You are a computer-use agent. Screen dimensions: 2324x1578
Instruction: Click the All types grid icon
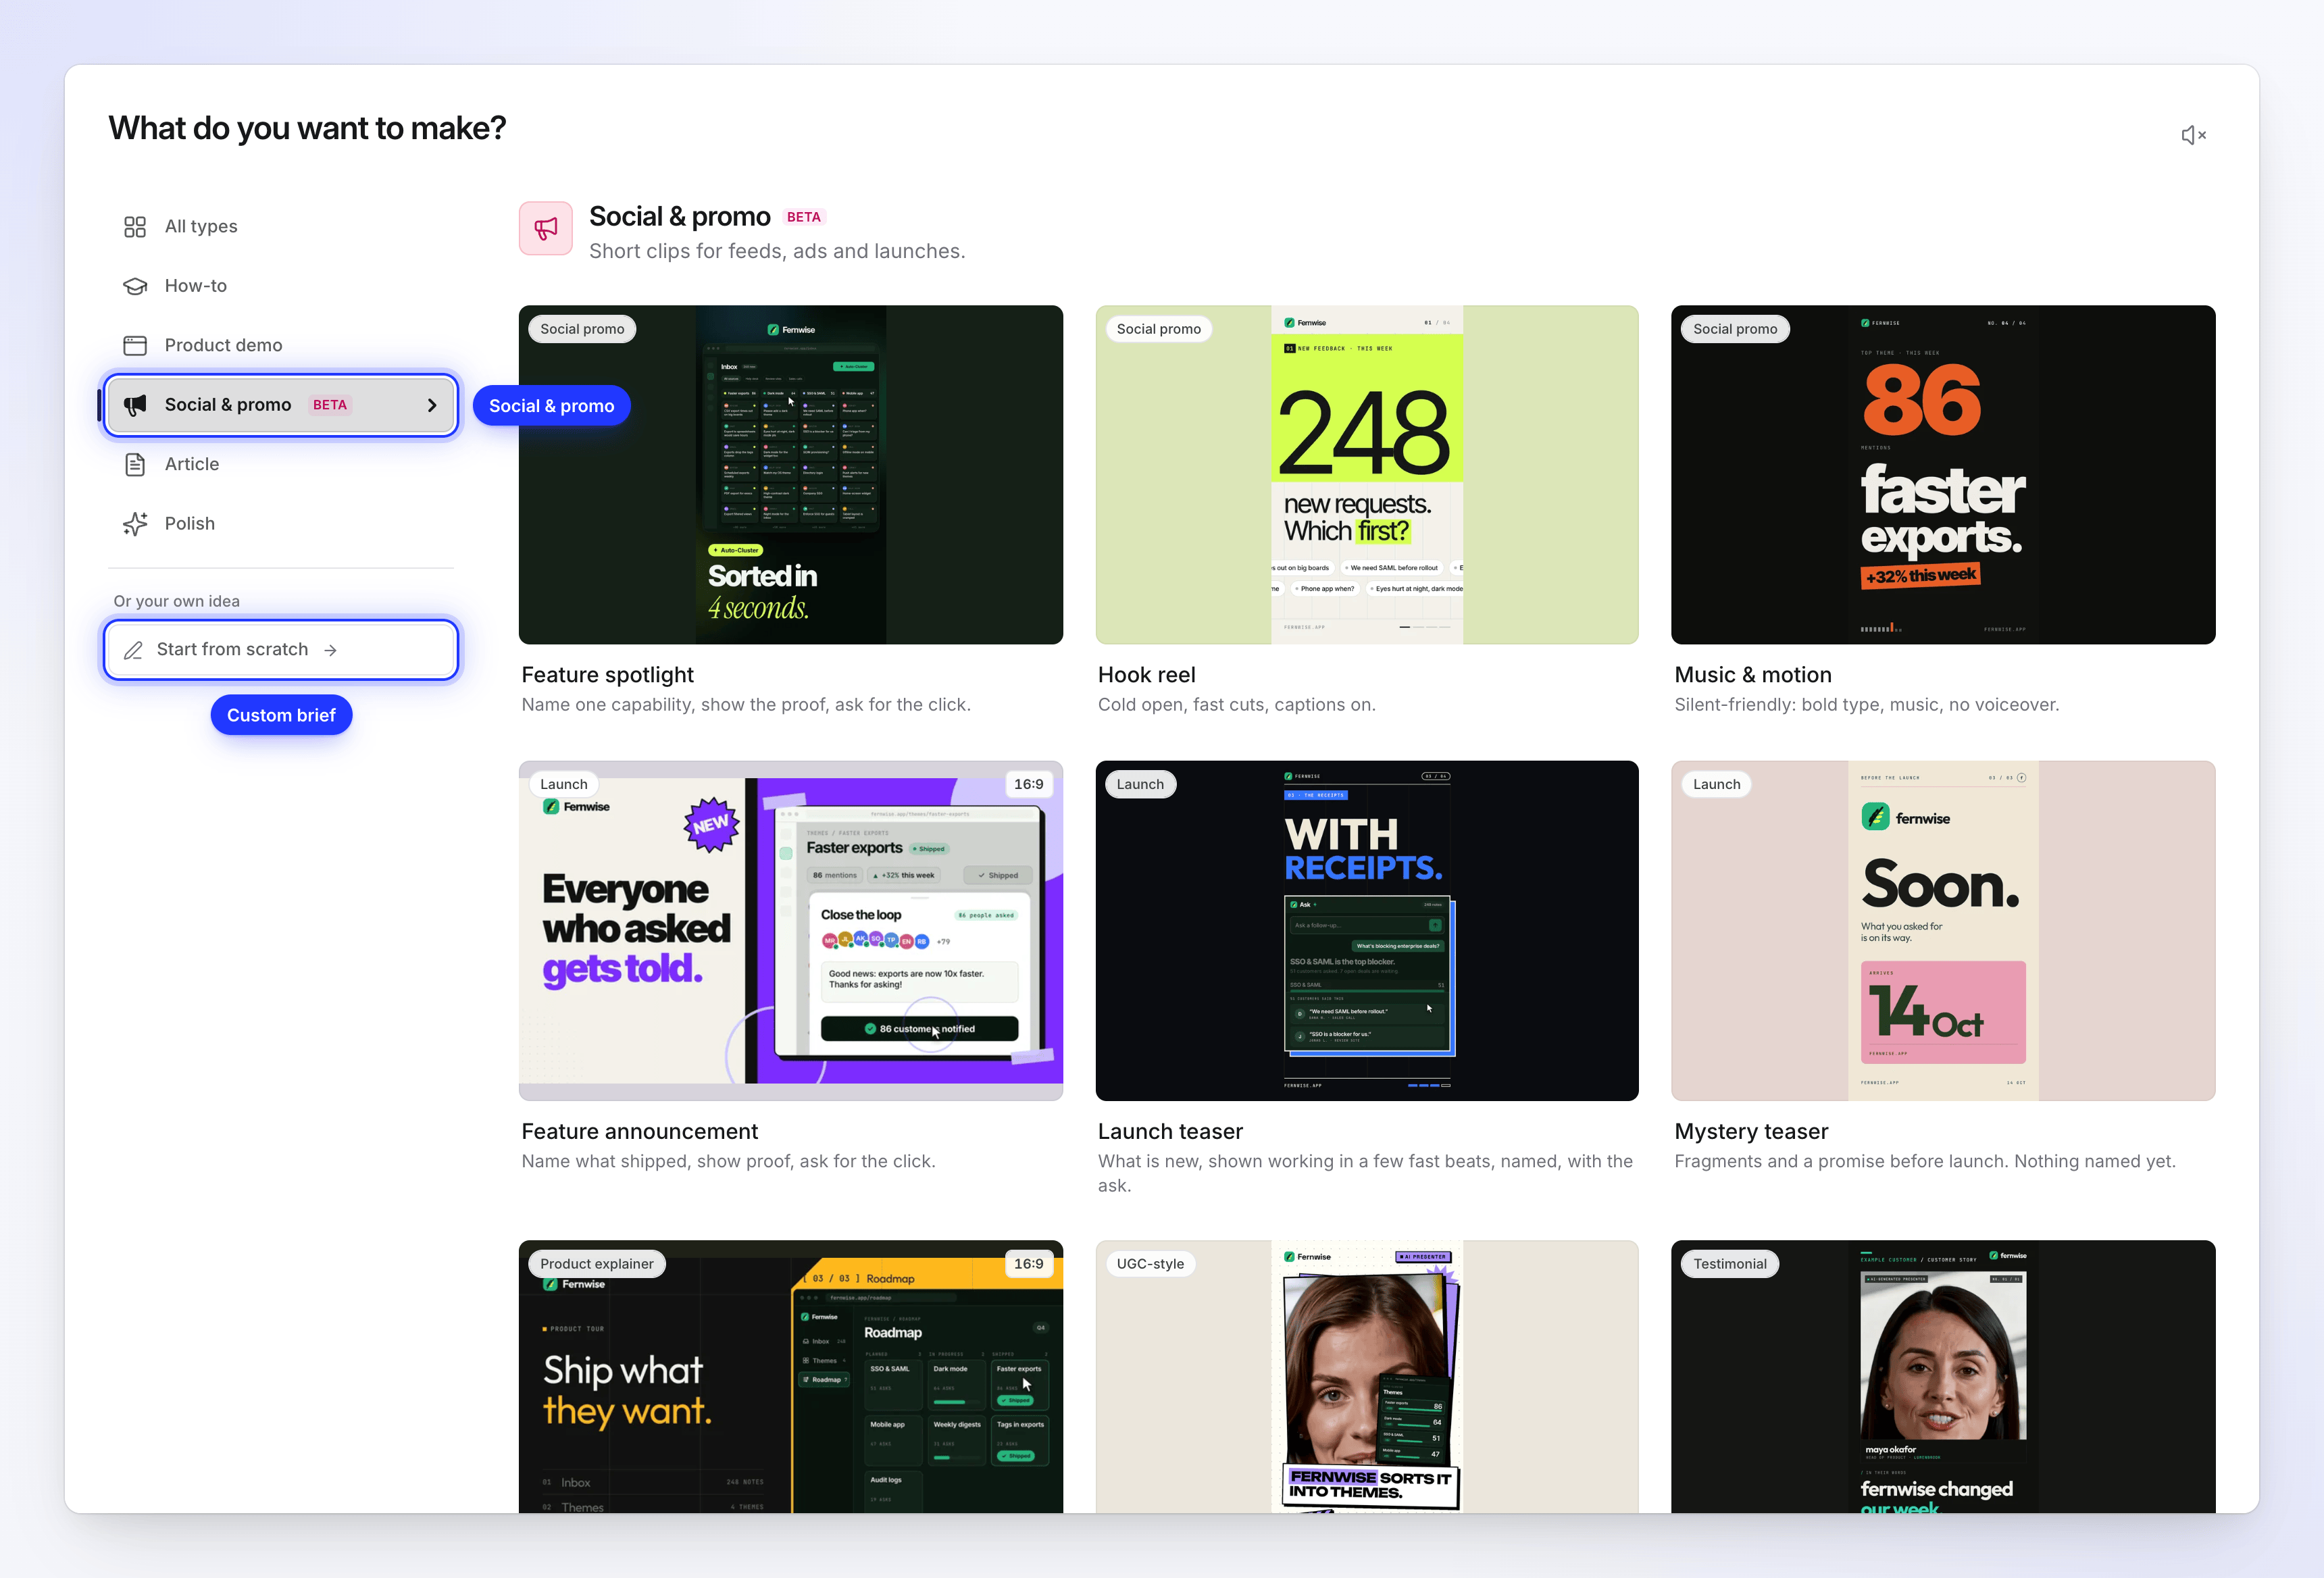pyautogui.click(x=135, y=227)
